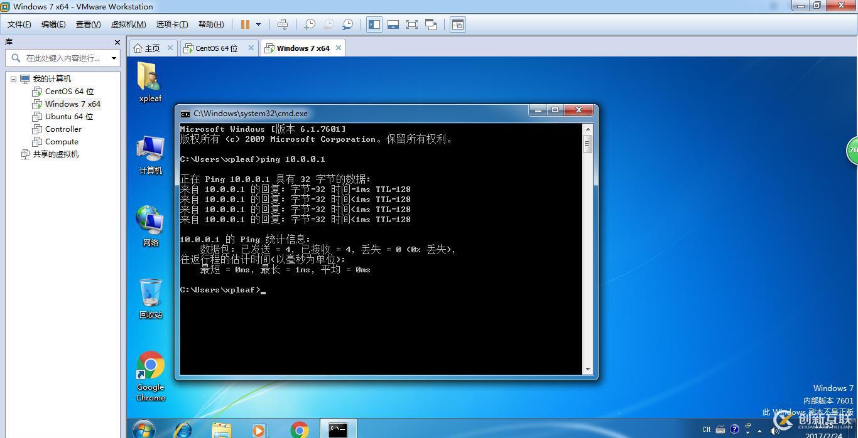Click the volume speaker tray icon
858x438 pixels.
click(776, 430)
